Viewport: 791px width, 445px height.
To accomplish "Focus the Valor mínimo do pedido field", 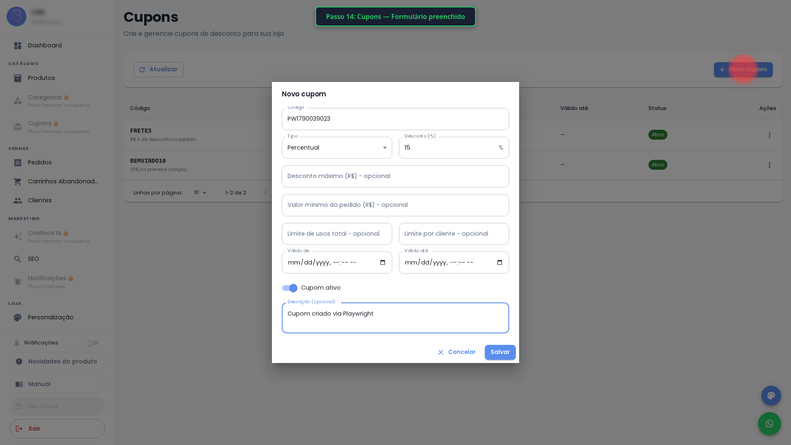I will coord(395,205).
